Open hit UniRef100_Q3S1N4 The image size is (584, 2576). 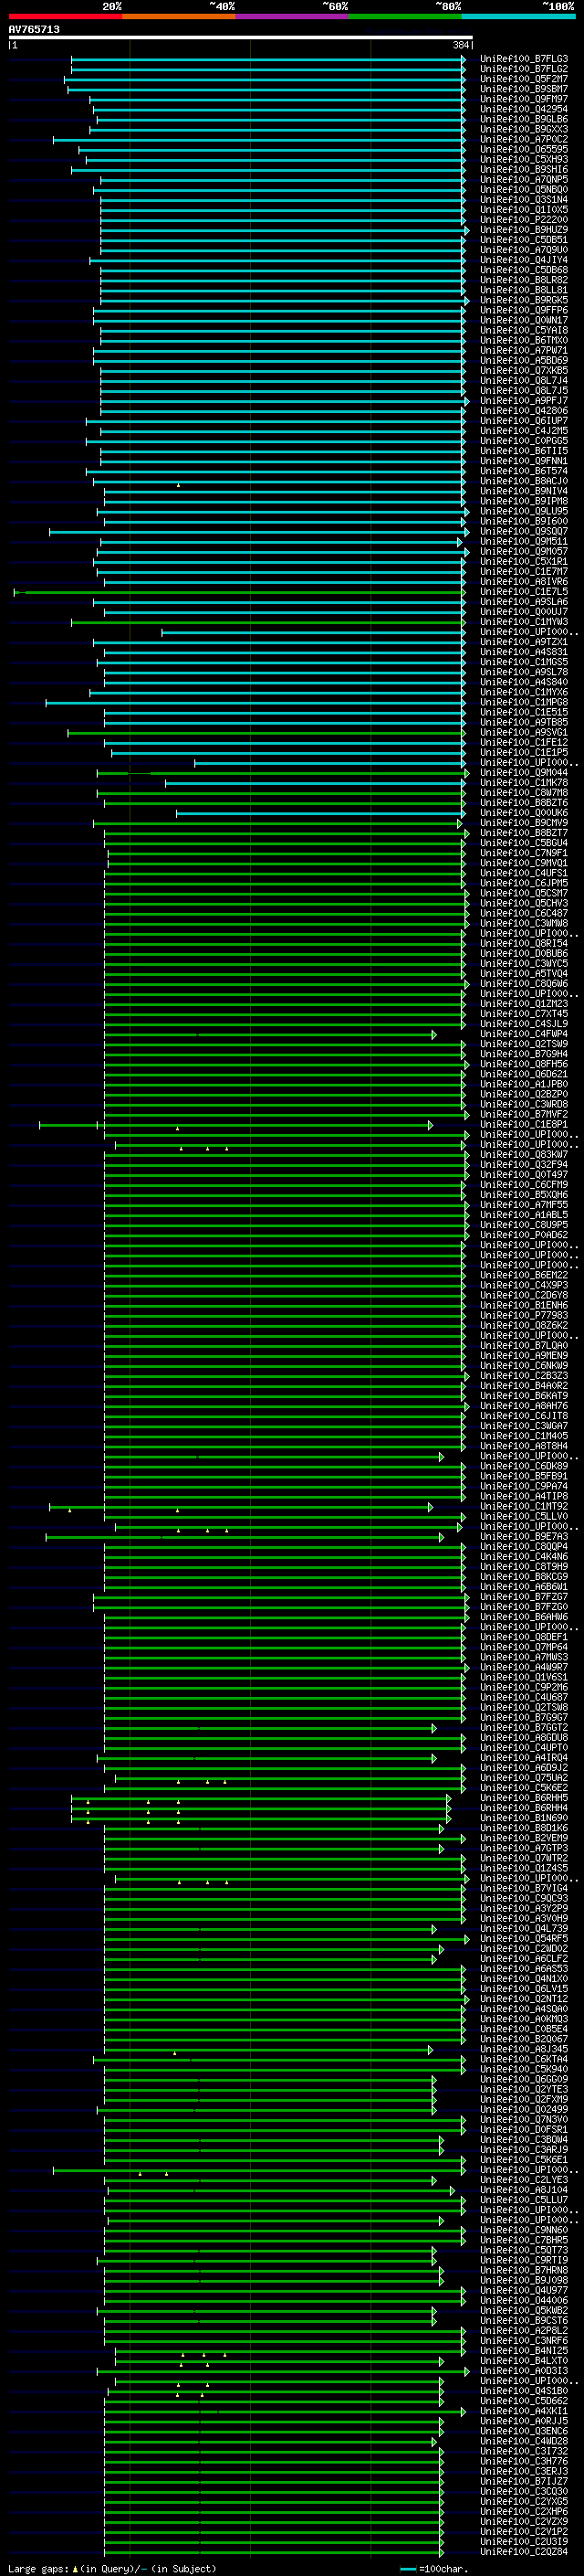(524, 199)
